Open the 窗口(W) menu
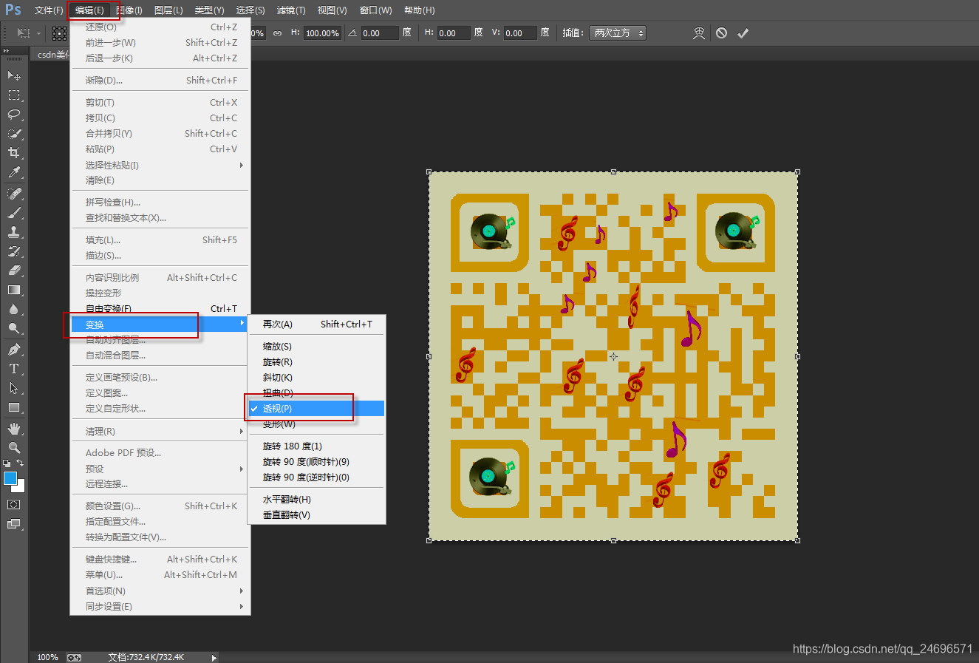This screenshot has width=979, height=663. coord(375,10)
